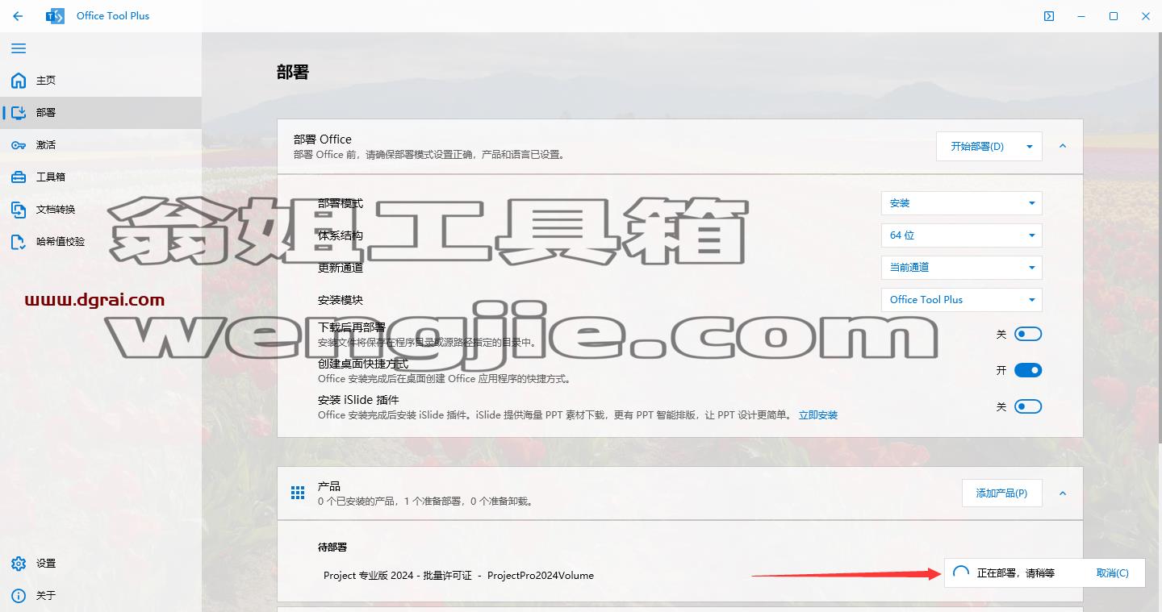Click the activation (激活) key icon
The height and width of the screenshot is (612, 1162).
tap(19, 145)
